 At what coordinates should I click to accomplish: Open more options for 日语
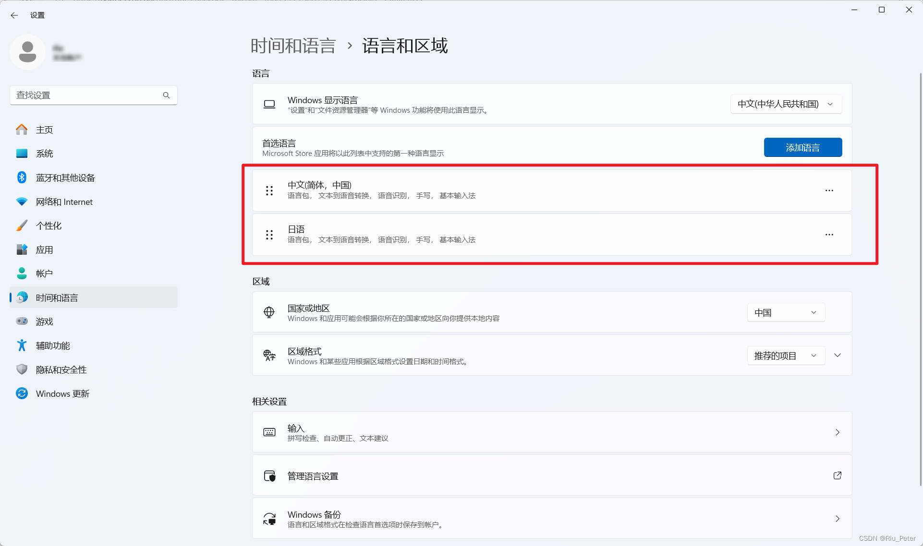point(829,235)
